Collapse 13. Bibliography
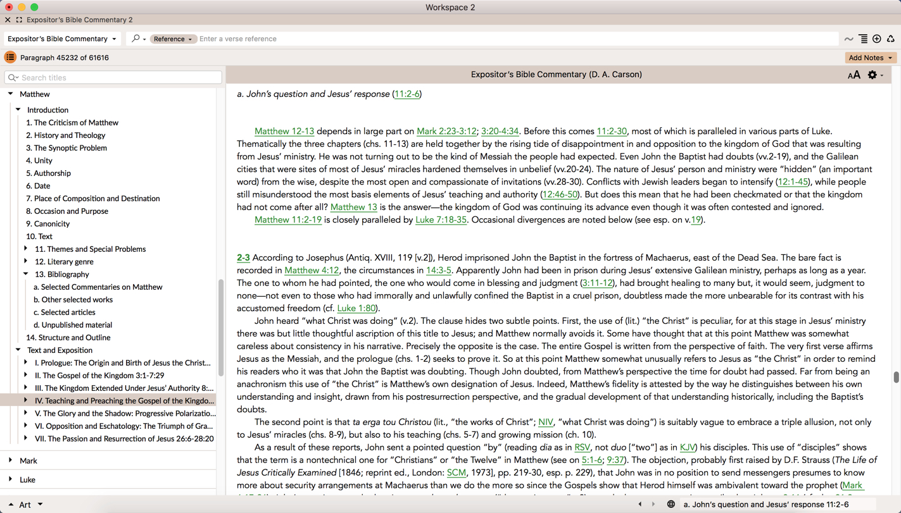This screenshot has width=901, height=513. coord(26,274)
